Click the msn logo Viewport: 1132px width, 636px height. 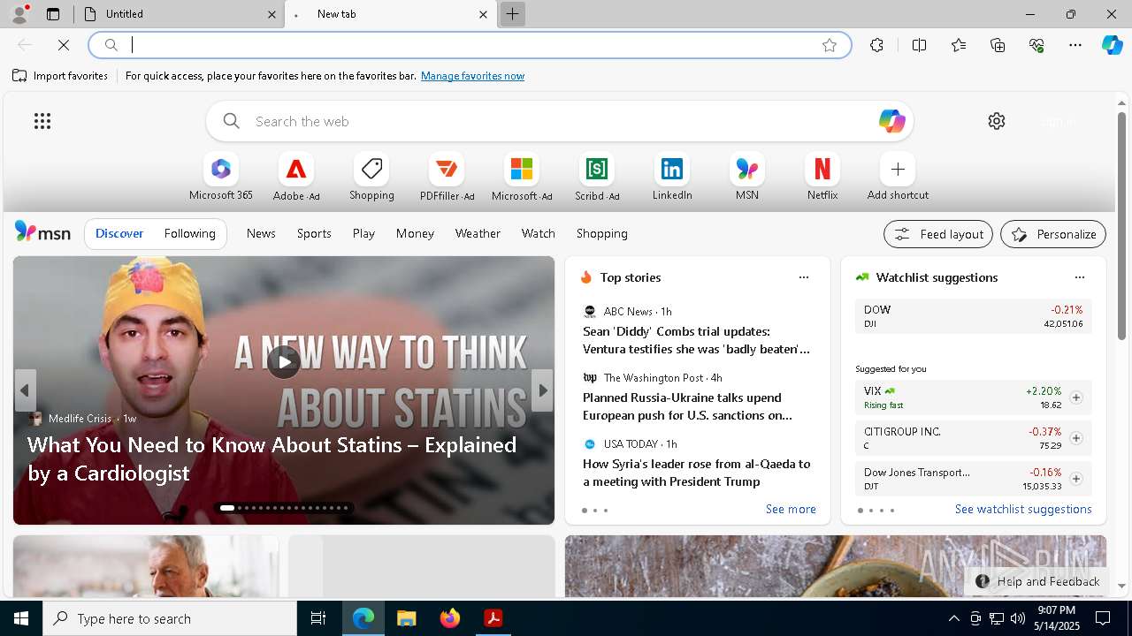pyautogui.click(x=42, y=232)
